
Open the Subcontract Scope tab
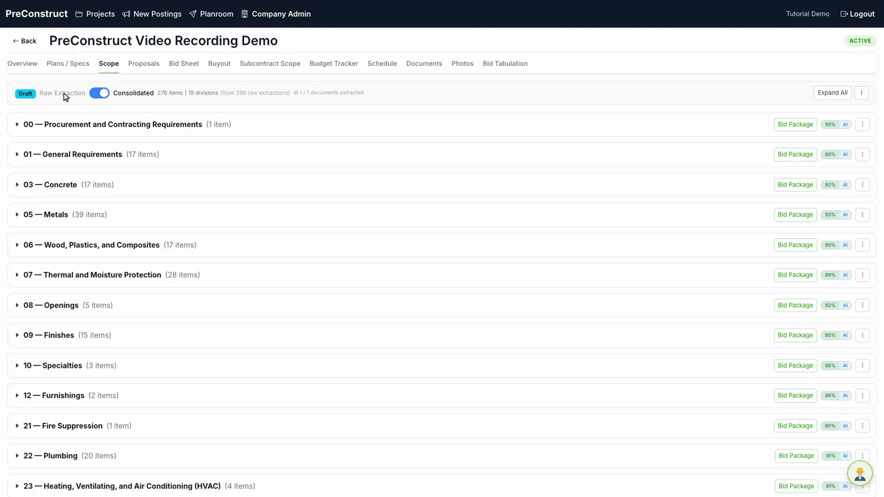point(270,64)
